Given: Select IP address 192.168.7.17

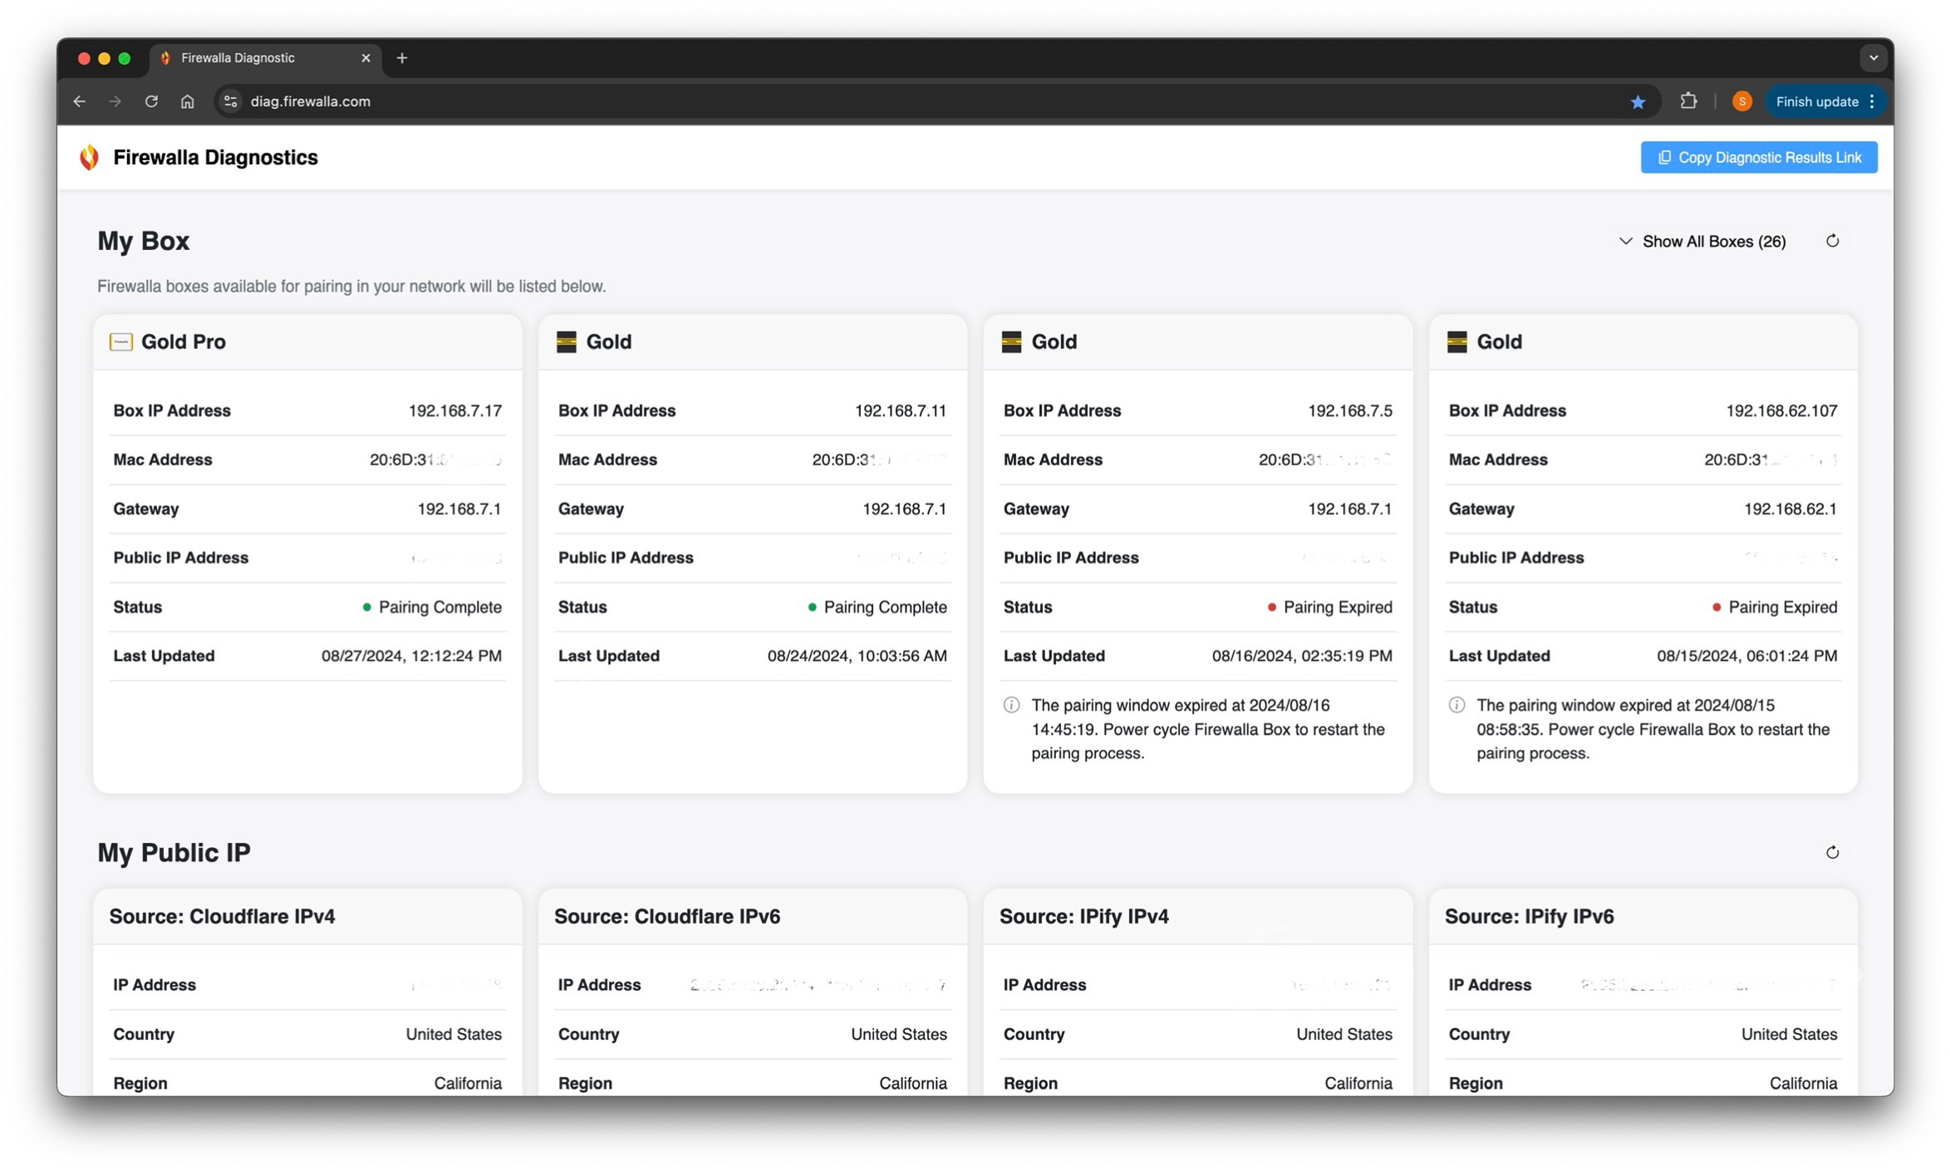Looking at the screenshot, I should click(x=454, y=410).
